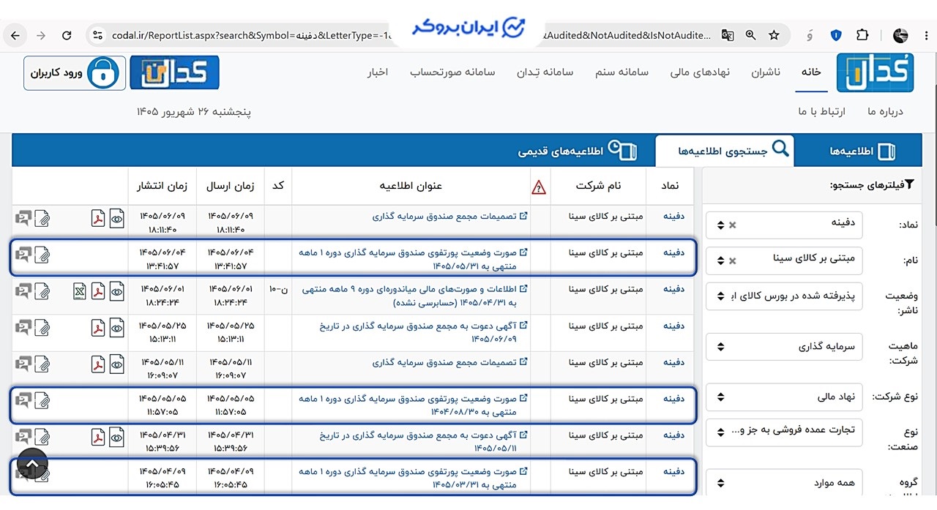Open the ماهیت شرکت dropdown showing سرمایه گذاری
The width and height of the screenshot is (937, 510).
(x=784, y=347)
